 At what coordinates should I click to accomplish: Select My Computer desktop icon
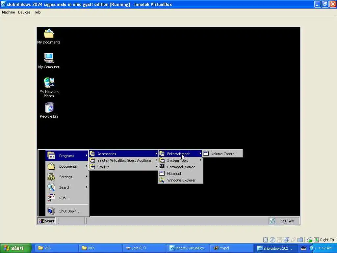(x=49, y=61)
